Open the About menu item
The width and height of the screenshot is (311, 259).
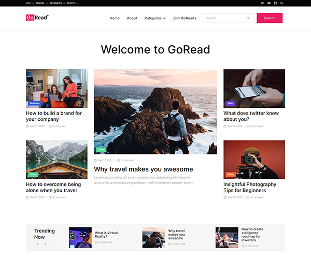coord(132,18)
